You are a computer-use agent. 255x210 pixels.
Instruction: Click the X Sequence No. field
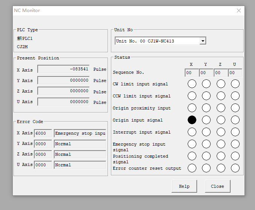[191, 73]
